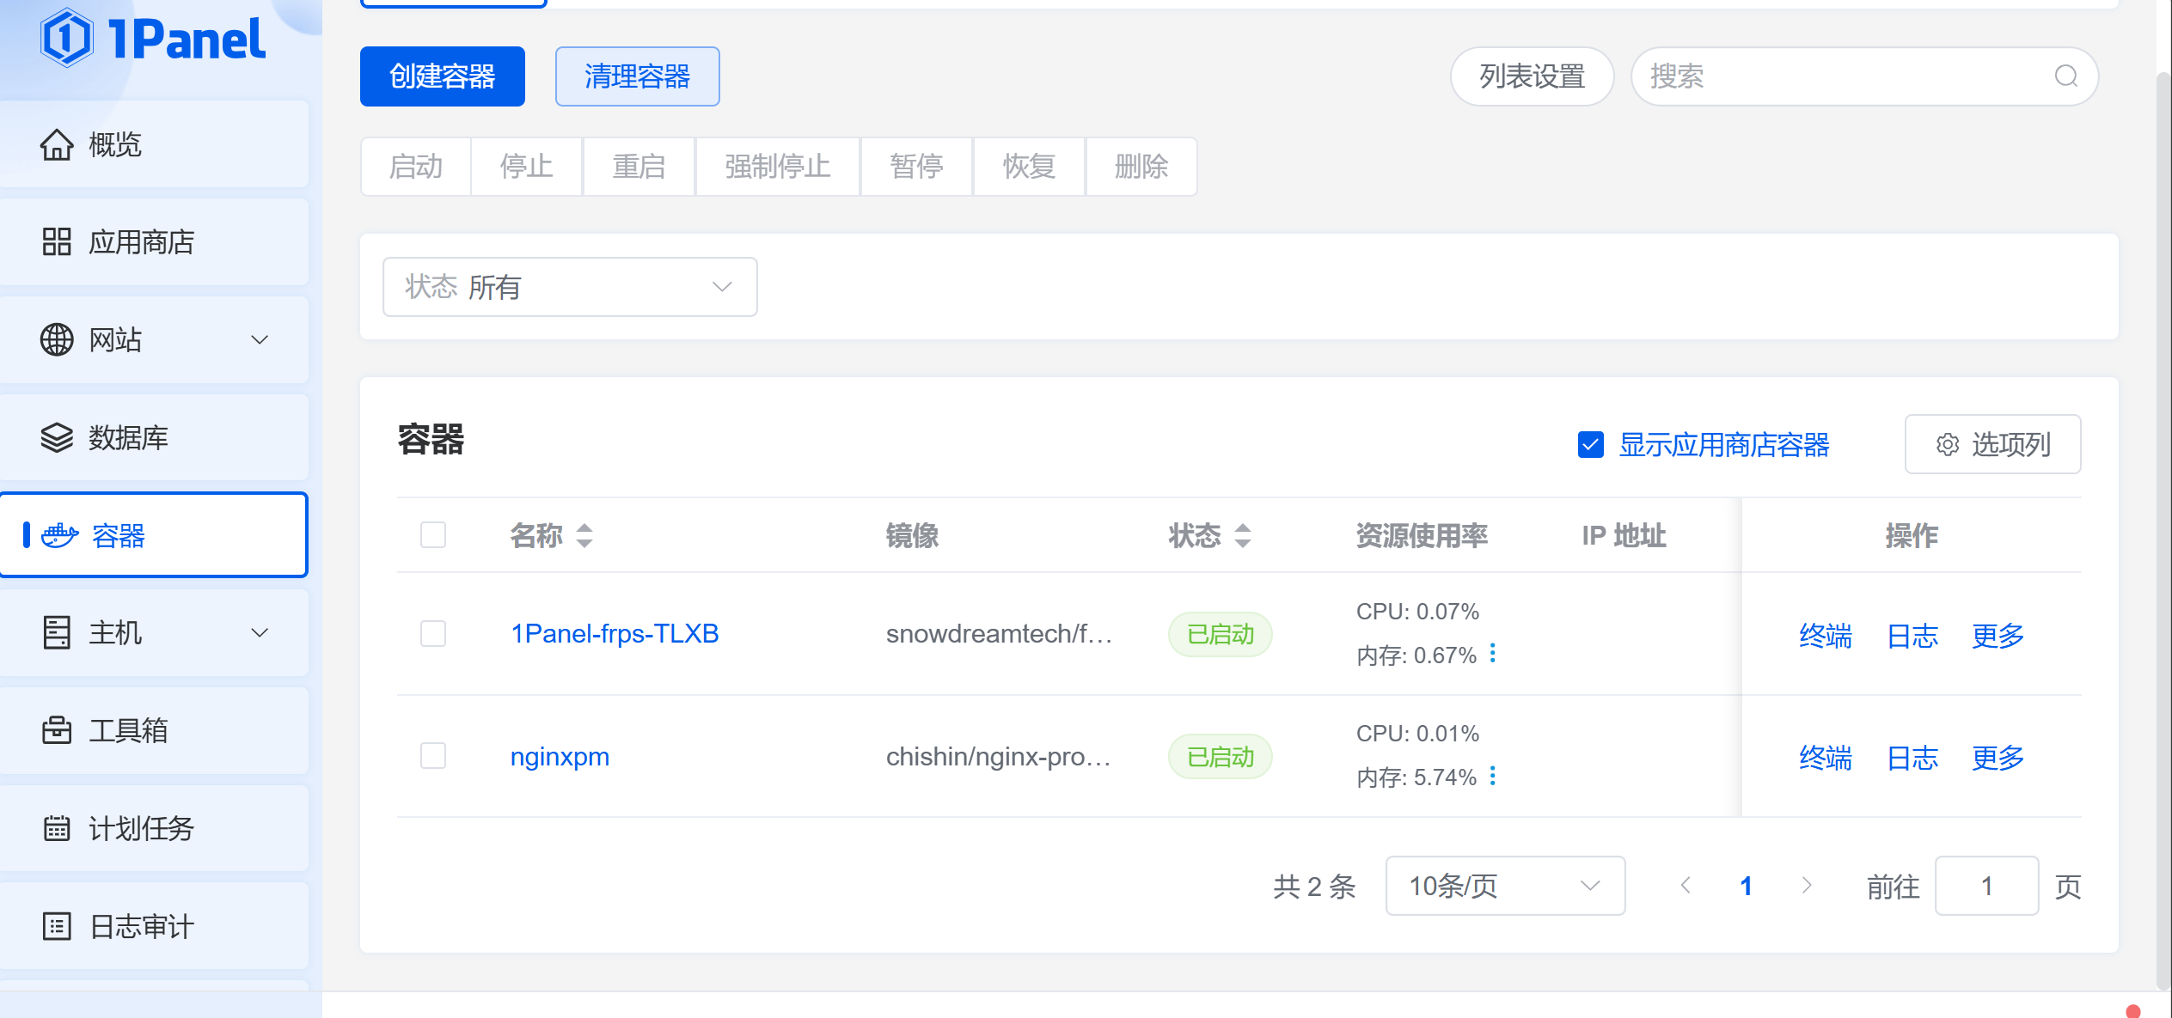Screen dimensions: 2172x1018
Task: Select the 1Panel-frps-TLXB row checkbox
Action: click(x=433, y=634)
